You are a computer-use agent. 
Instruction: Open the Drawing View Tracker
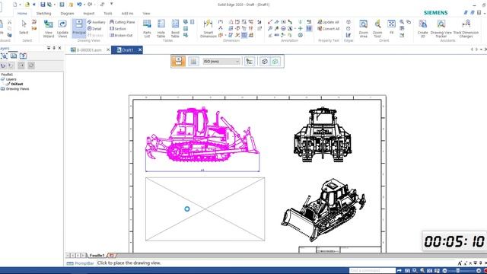coord(441,29)
